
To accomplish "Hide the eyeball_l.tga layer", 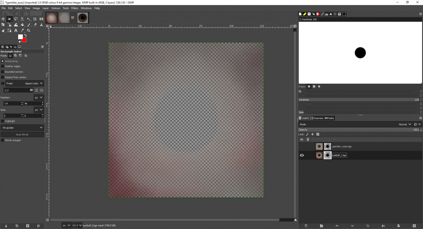I will click(x=302, y=155).
